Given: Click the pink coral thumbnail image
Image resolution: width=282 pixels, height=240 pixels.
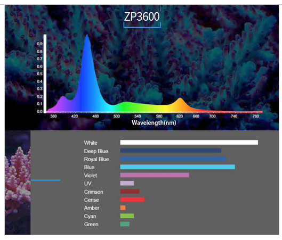Looking at the screenshot, I should point(18,183).
